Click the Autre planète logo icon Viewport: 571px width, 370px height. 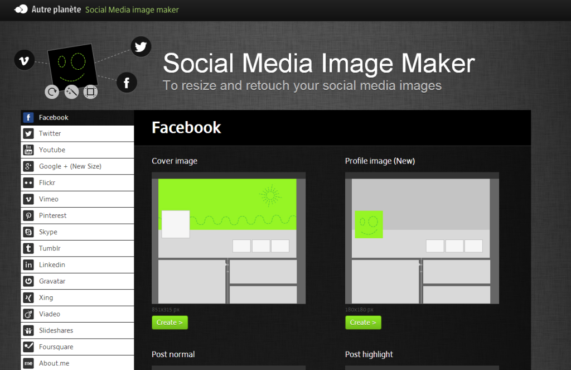21,9
